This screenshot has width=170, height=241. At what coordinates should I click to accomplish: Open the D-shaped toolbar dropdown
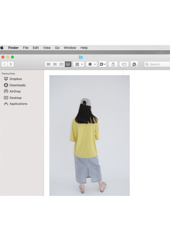[x=103, y=64]
